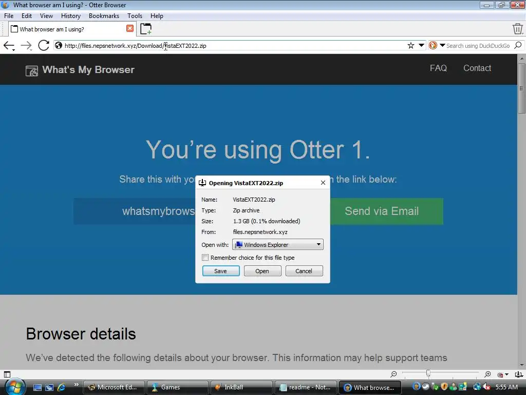Zoom out using status bar magnifier
Image resolution: width=526 pixels, height=395 pixels.
pyautogui.click(x=393, y=374)
